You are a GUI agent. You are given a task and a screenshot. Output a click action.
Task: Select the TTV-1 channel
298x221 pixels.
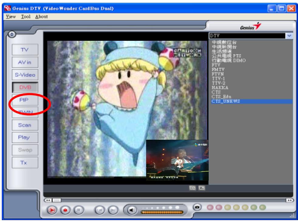pyautogui.click(x=218, y=79)
